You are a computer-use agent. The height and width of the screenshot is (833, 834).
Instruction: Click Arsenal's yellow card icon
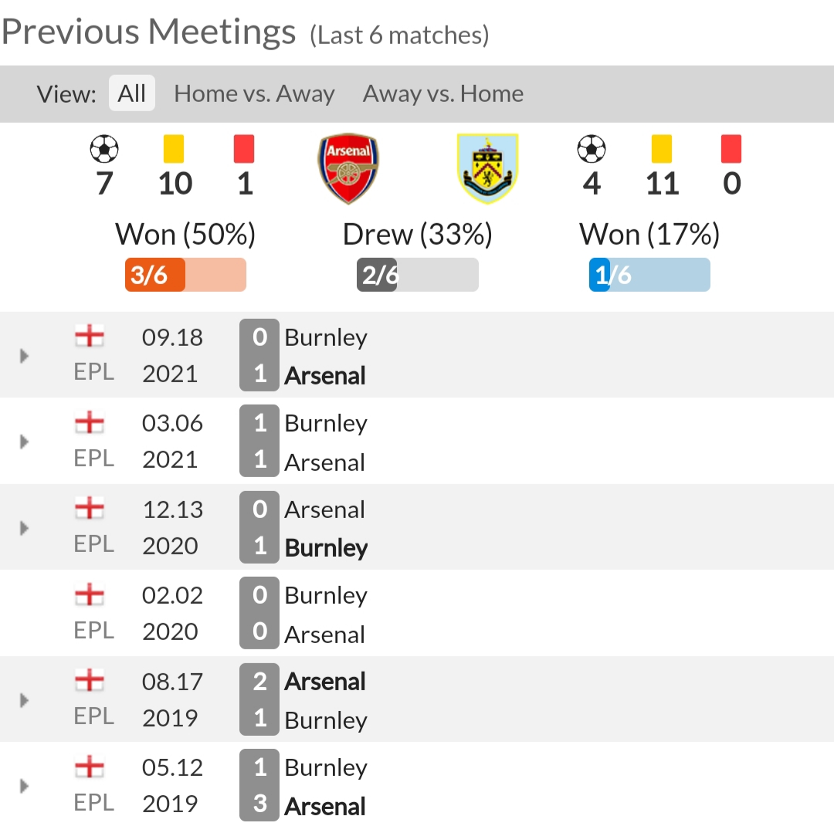pyautogui.click(x=174, y=149)
